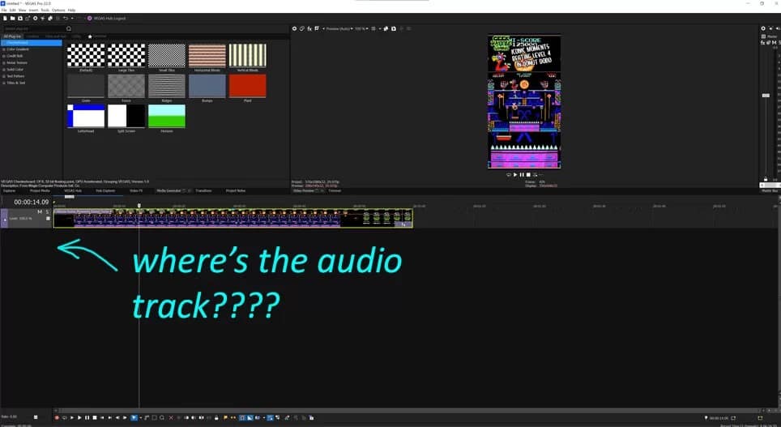The image size is (781, 427).
Task: Pause playback in the preview window transport
Action: 522,175
